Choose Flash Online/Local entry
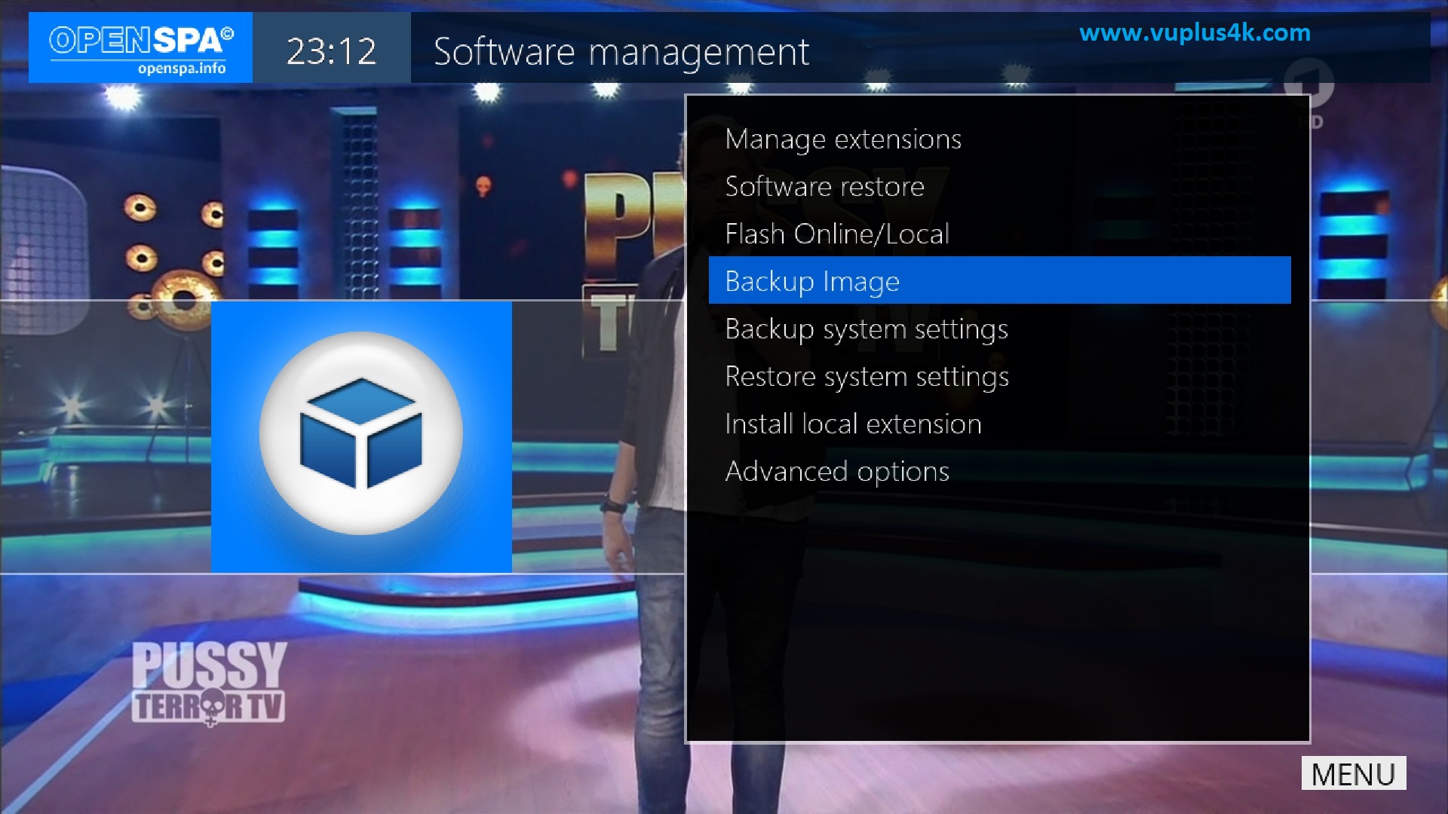 (x=999, y=234)
